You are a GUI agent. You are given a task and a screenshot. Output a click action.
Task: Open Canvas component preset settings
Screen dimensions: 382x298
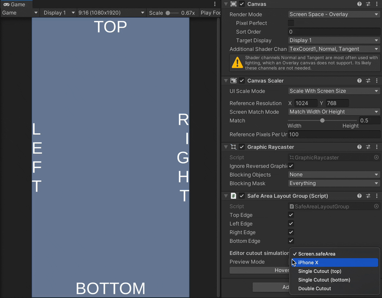(368, 4)
